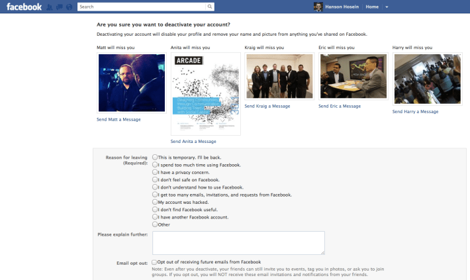Image resolution: width=470 pixels, height=280 pixels.
Task: Check opt out of future emails
Action: [154, 262]
